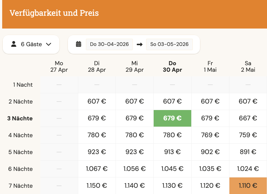
Task: Open check-out date field So 03-05-2026
Action: click(x=169, y=44)
